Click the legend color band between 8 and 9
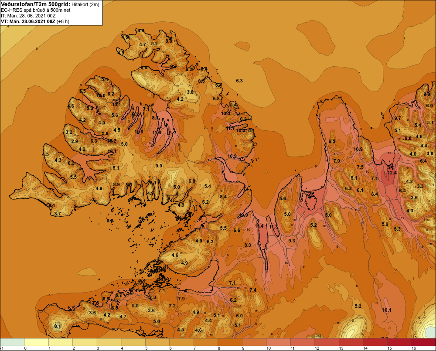 230,342
